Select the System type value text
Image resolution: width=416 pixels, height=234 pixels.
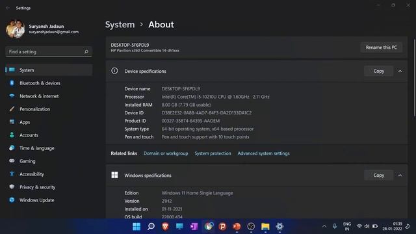click(x=207, y=129)
